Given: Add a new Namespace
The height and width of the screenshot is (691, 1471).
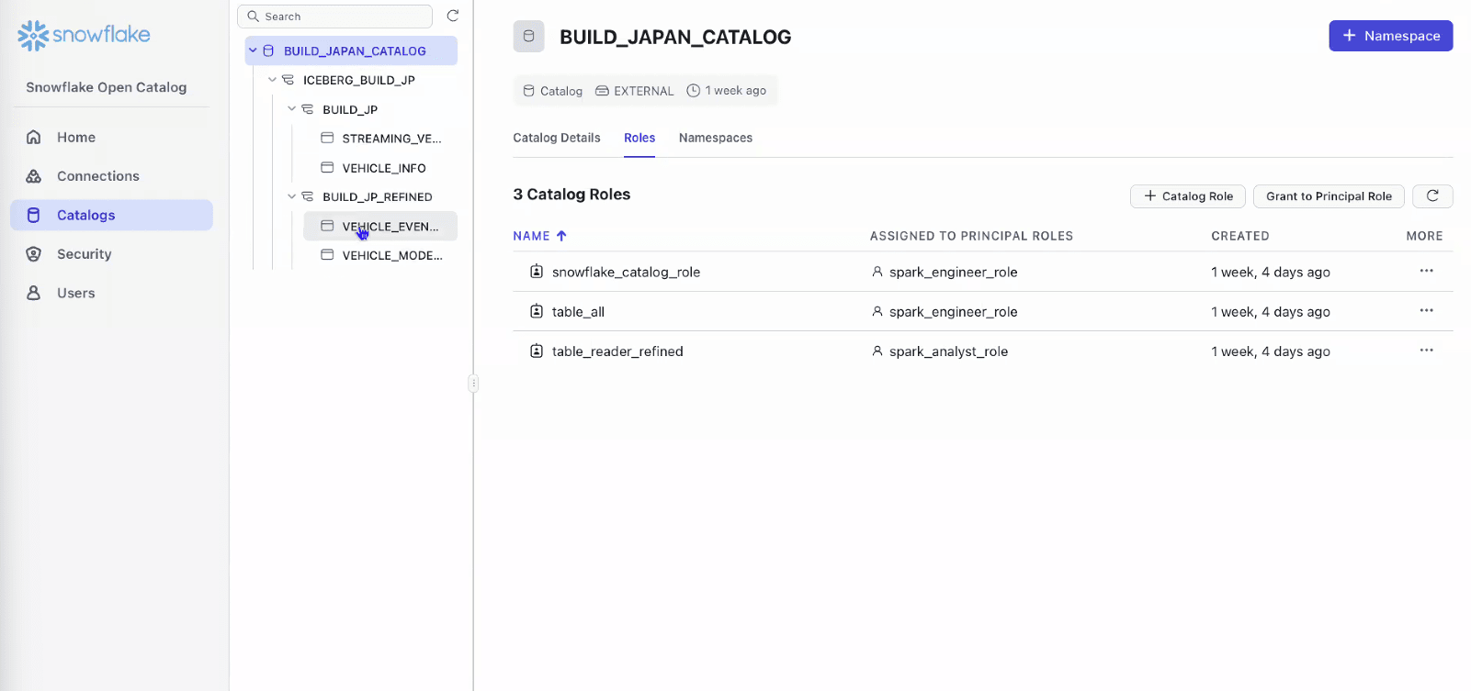Looking at the screenshot, I should pyautogui.click(x=1391, y=36).
